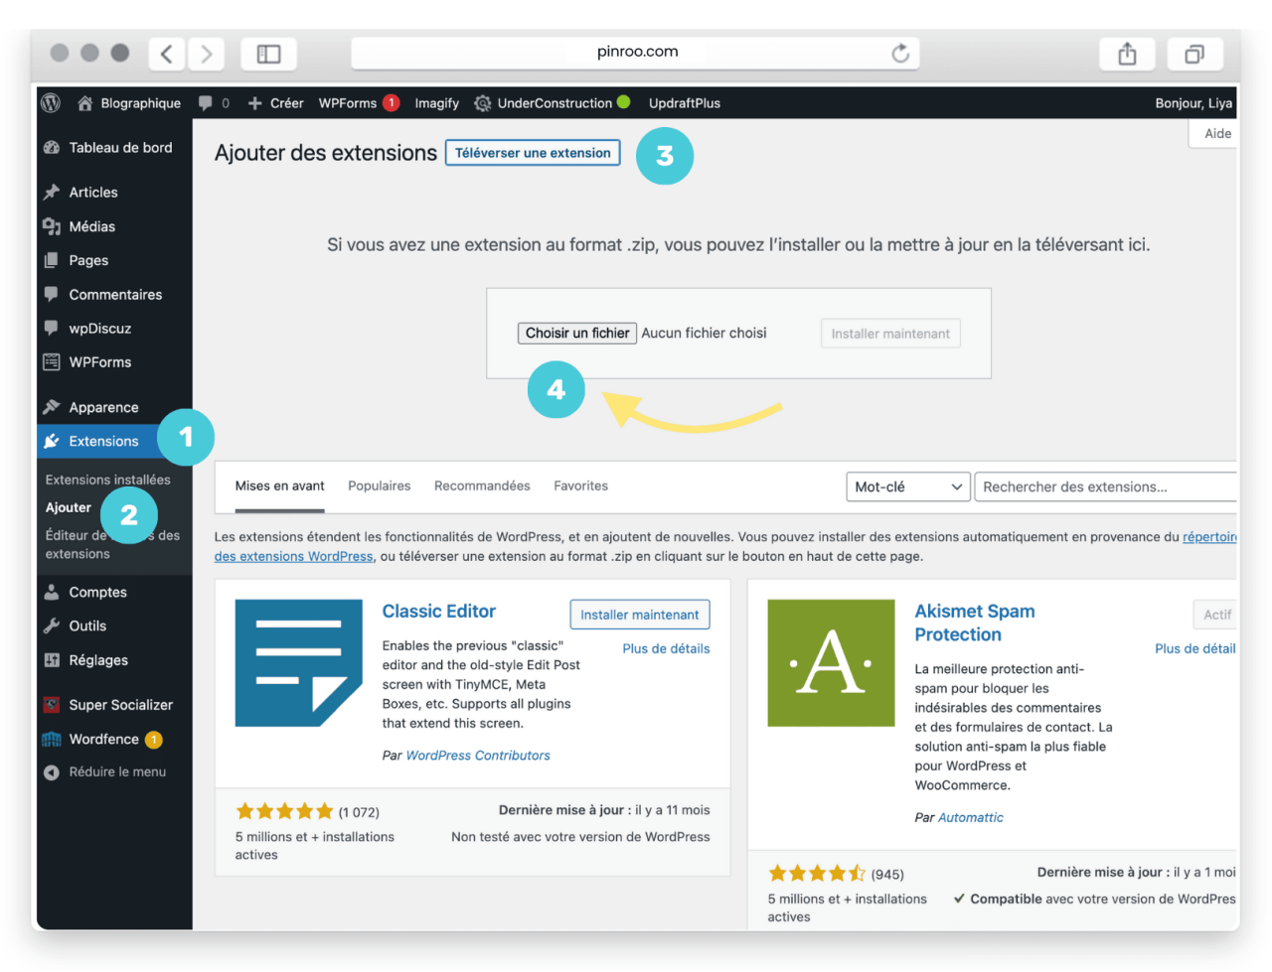Screen dimensions: 1272x972
Task: Open the Favorites tab
Action: pyautogui.click(x=580, y=486)
